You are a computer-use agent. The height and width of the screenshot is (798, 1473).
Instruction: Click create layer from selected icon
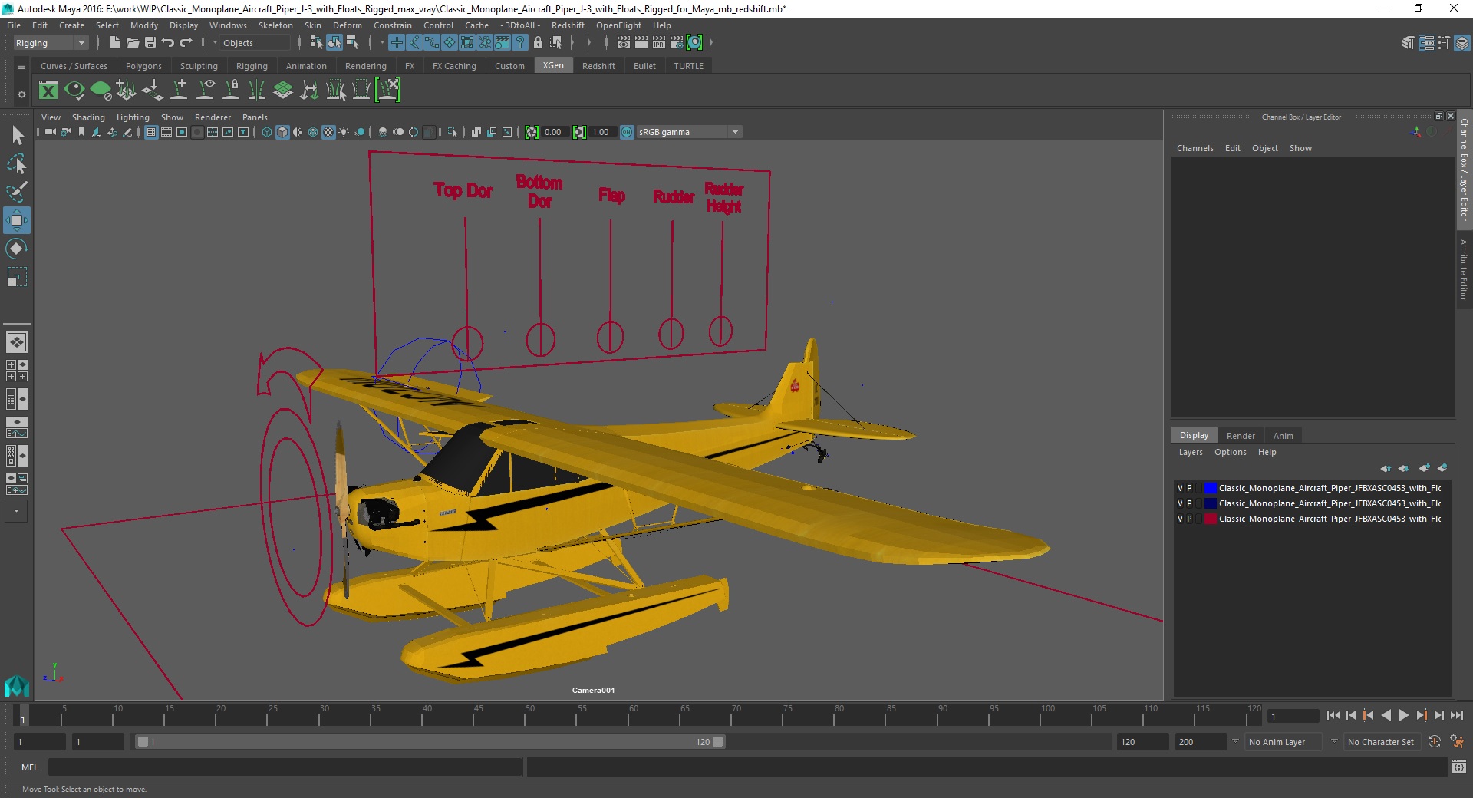1442,468
